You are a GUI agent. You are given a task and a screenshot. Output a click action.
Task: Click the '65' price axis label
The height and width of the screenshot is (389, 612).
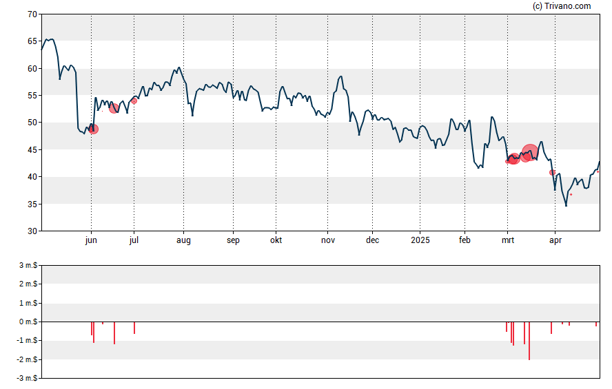click(x=32, y=41)
